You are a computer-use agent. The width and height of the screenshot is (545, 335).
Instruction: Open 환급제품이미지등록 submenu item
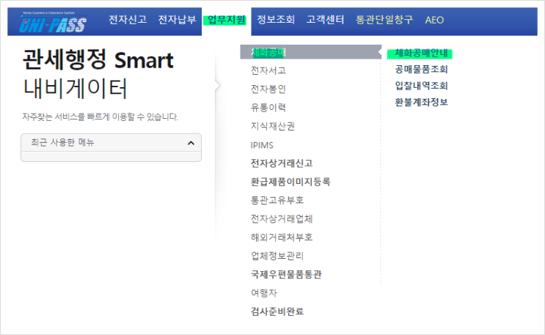coord(290,182)
